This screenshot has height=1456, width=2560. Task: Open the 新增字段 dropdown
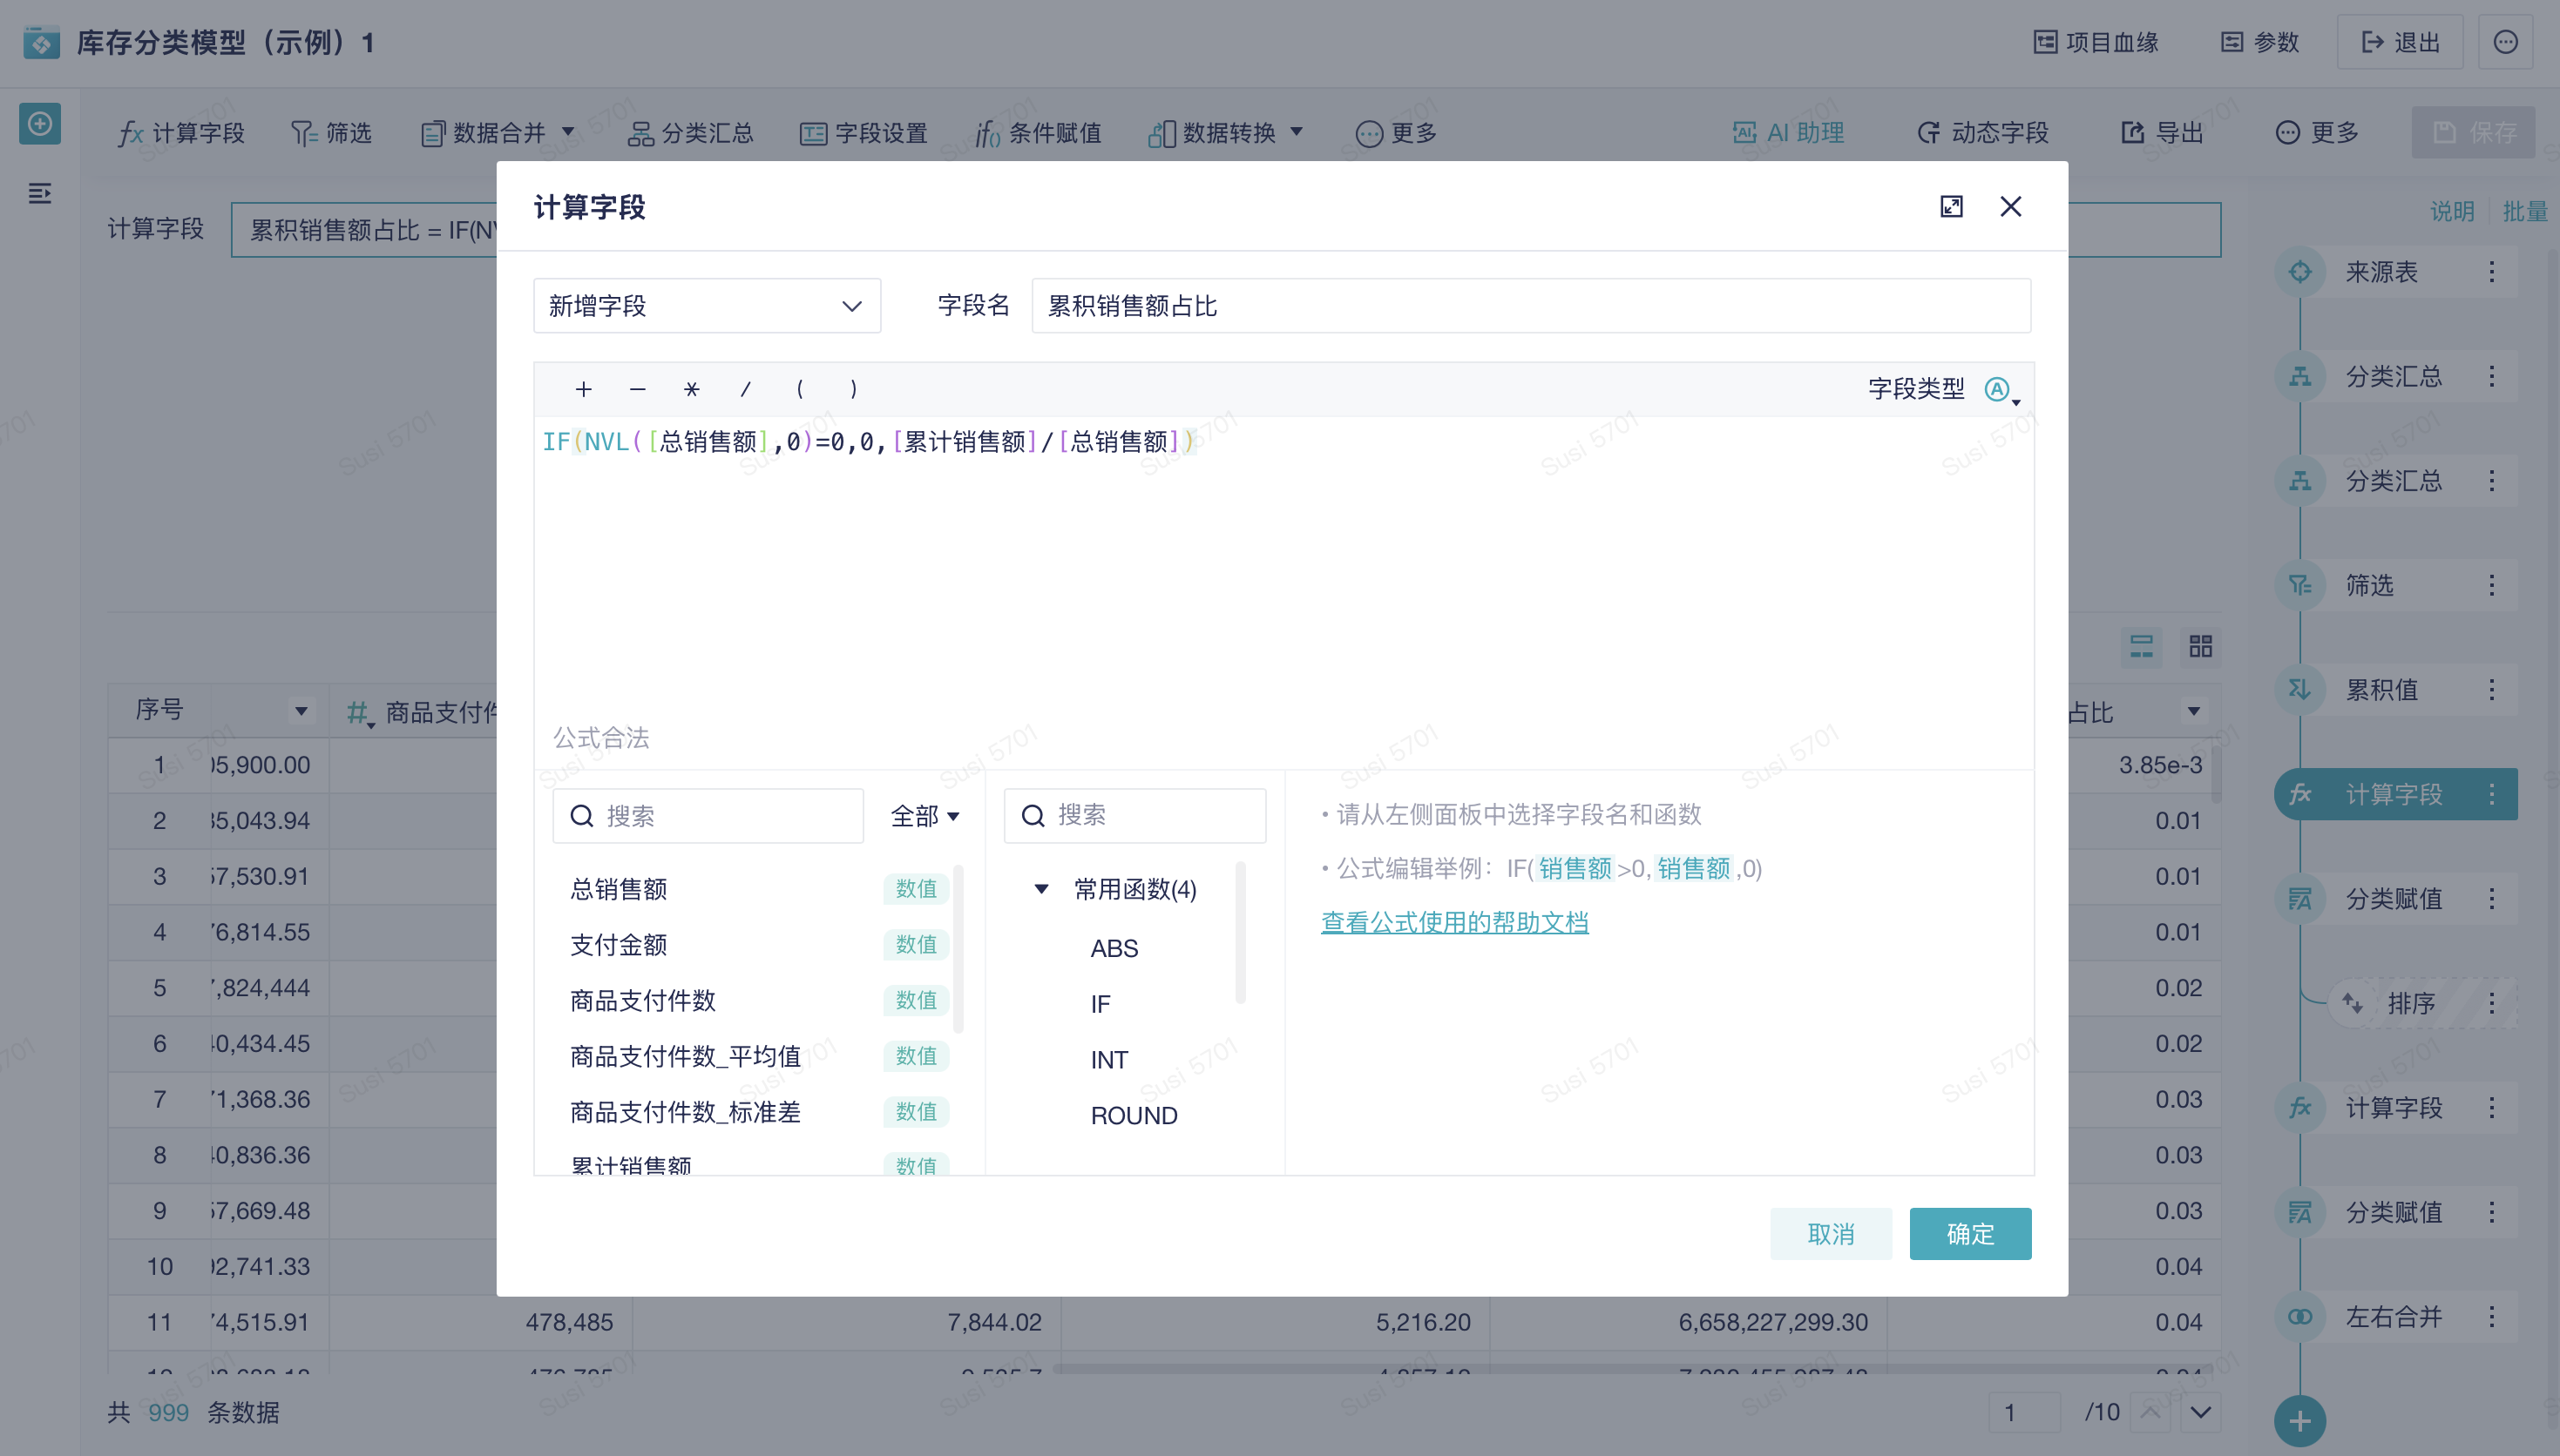707,306
